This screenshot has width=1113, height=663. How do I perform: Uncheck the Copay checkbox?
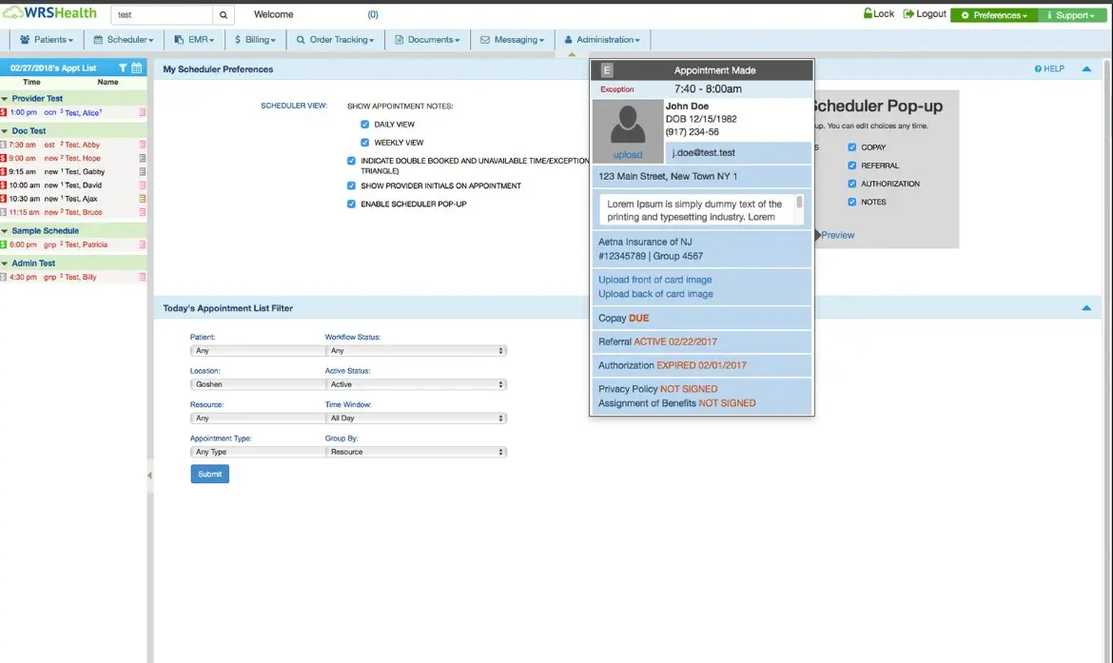click(x=852, y=147)
